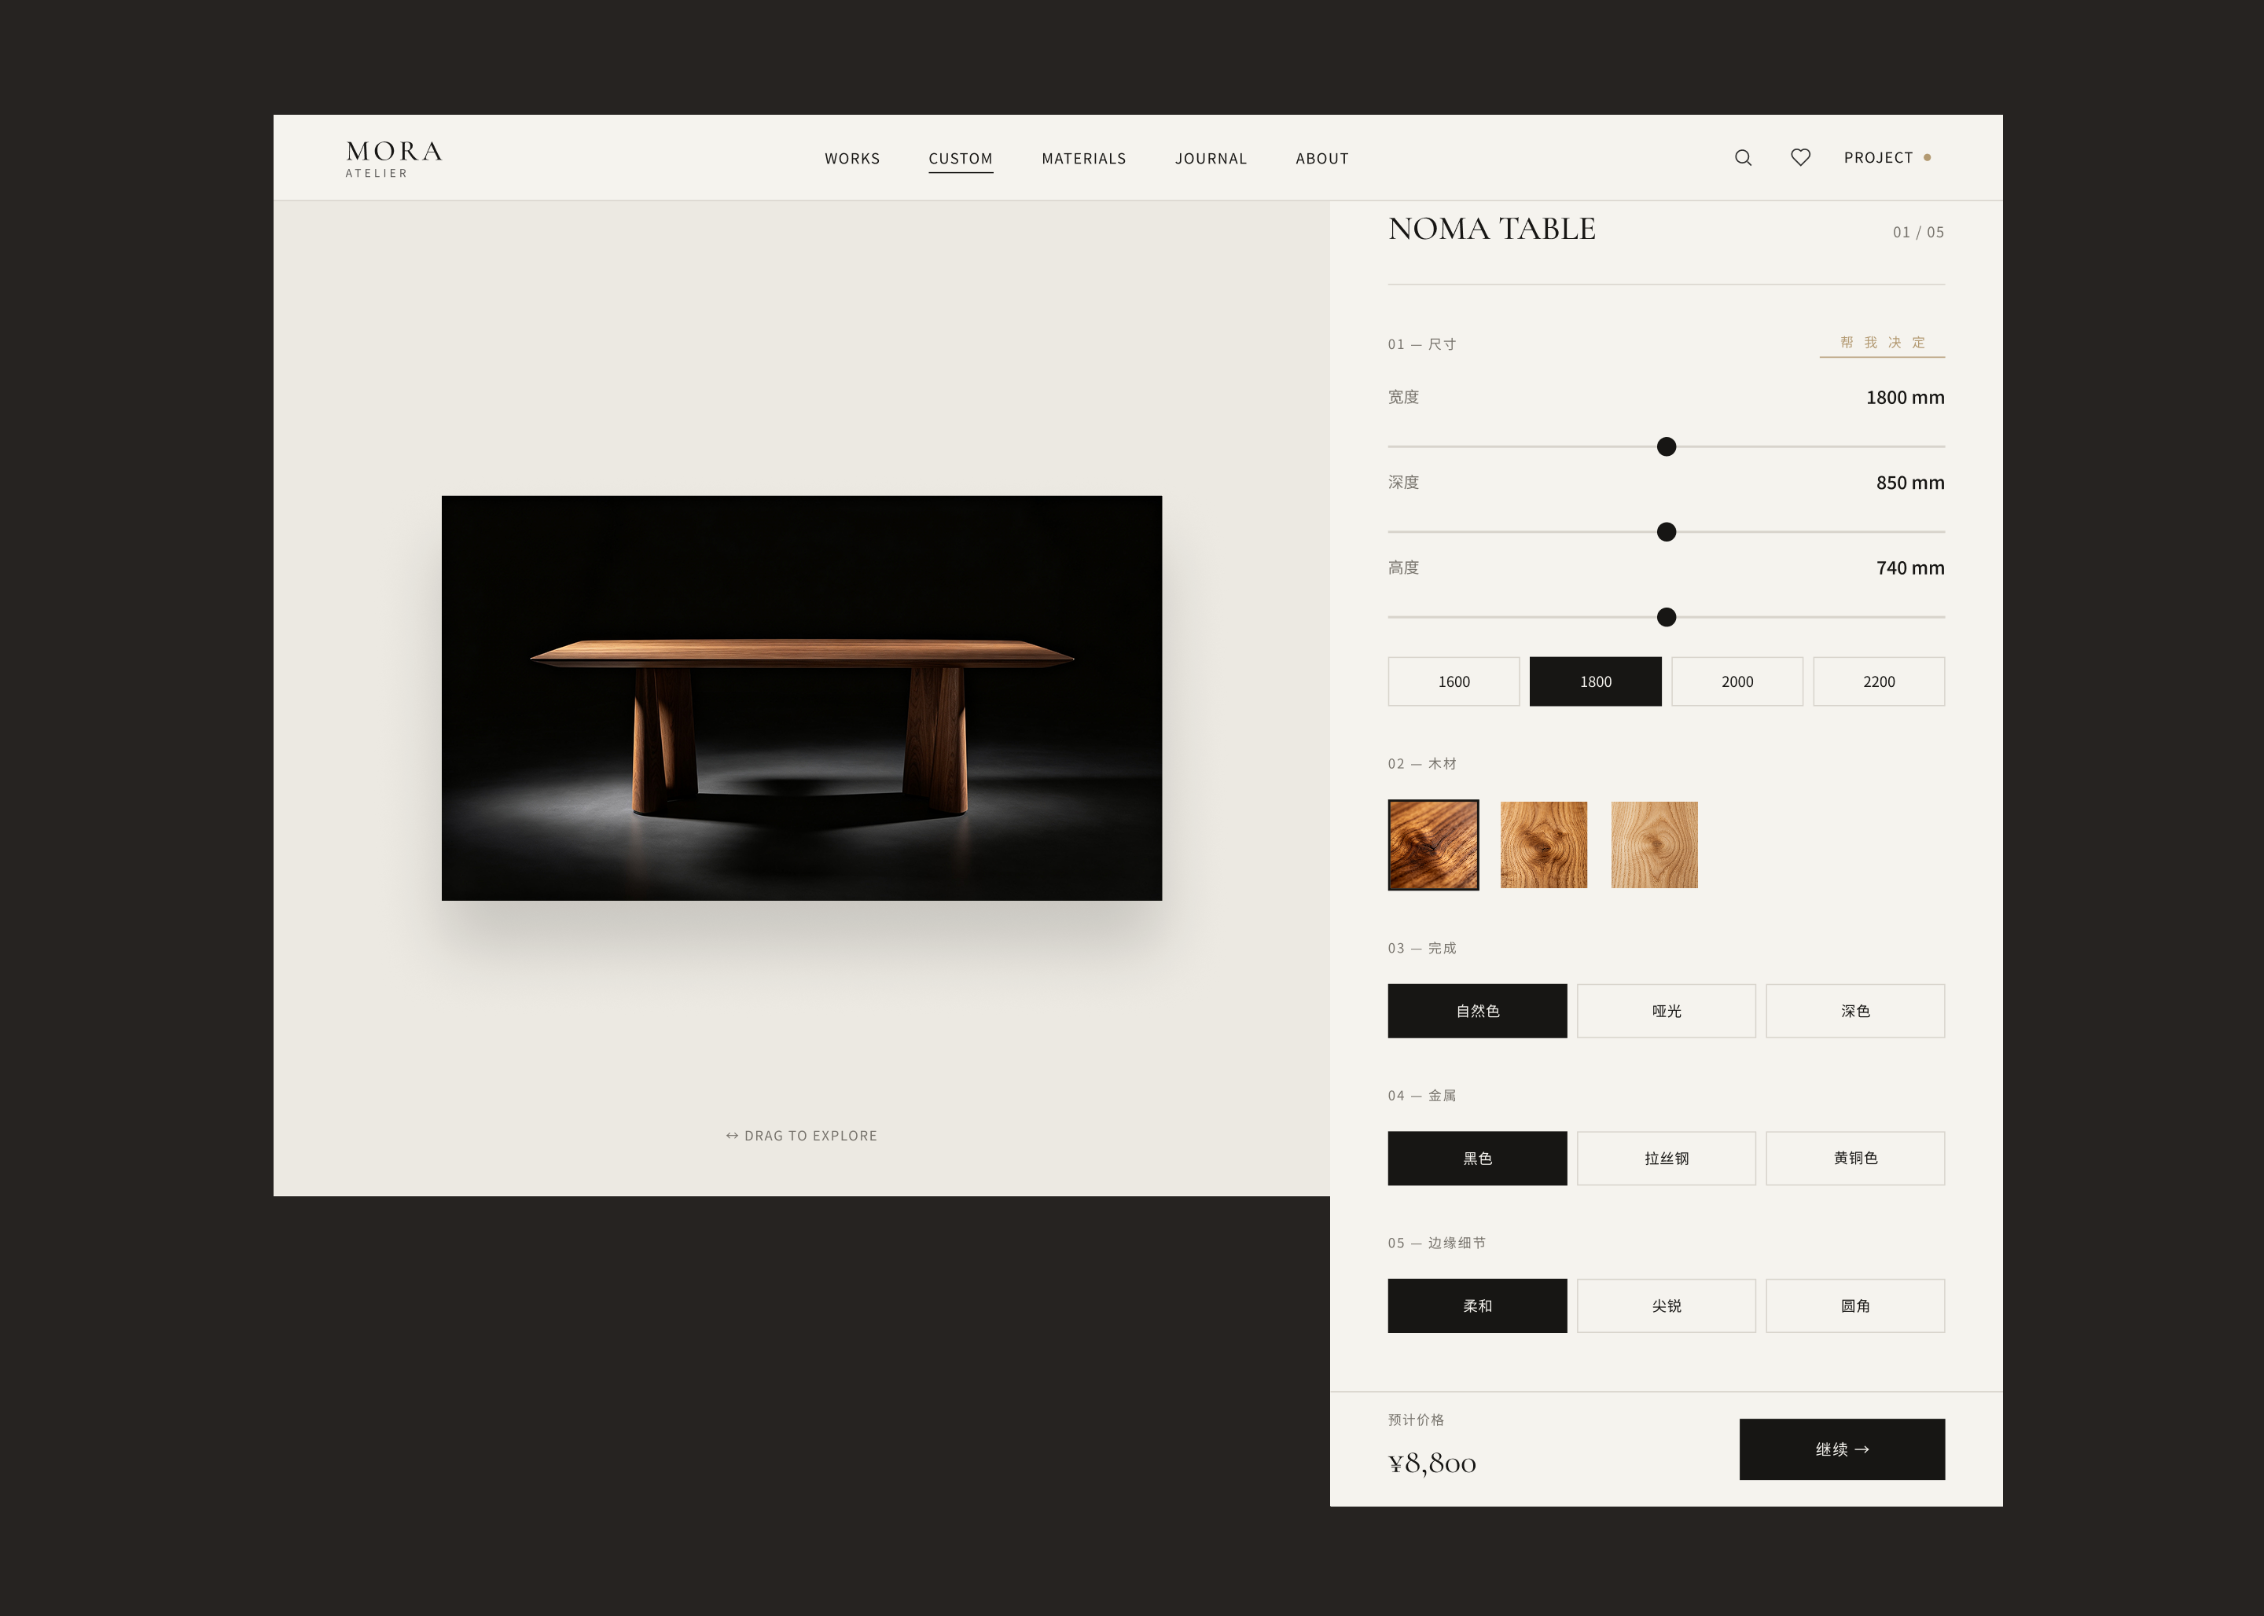
Task: Select the 黑色 metal option
Action: point(1477,1159)
